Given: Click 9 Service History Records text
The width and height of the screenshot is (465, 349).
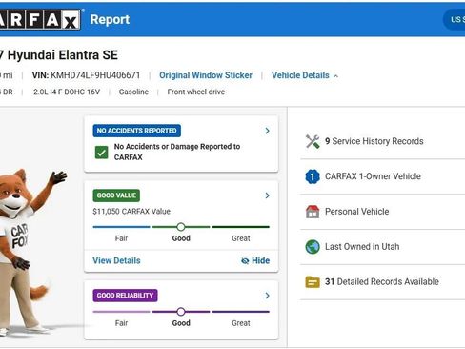Looking at the screenshot, I should click(374, 141).
